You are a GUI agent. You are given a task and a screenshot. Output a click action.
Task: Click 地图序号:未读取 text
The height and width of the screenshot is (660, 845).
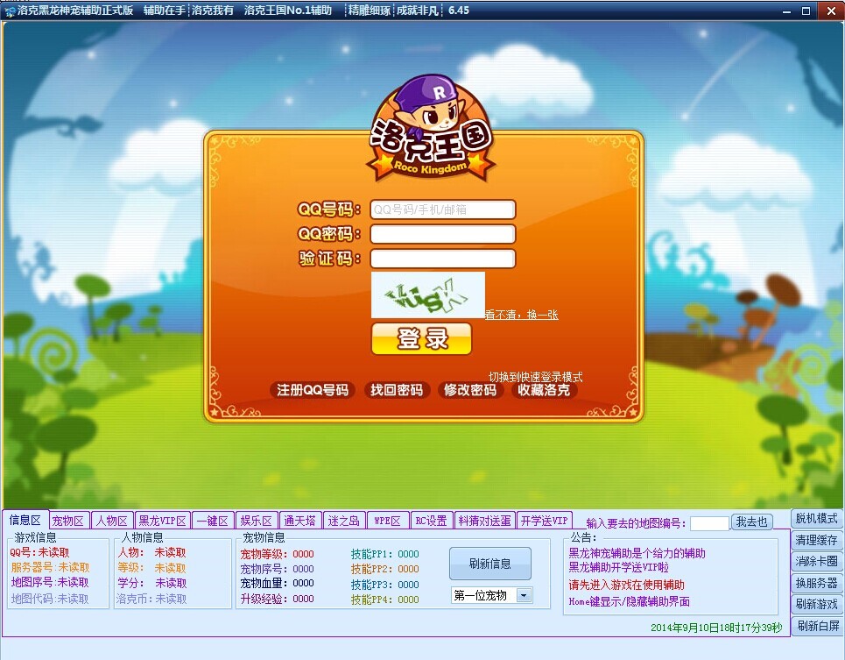tap(50, 582)
